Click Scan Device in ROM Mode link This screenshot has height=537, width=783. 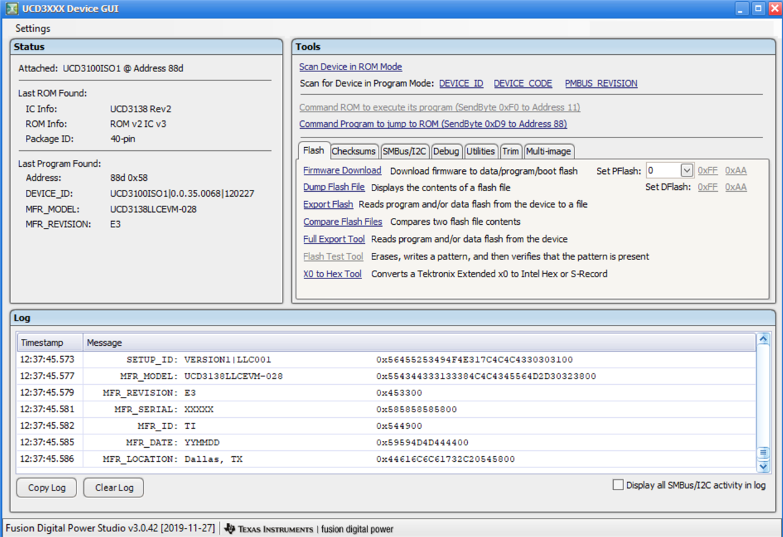pos(351,67)
